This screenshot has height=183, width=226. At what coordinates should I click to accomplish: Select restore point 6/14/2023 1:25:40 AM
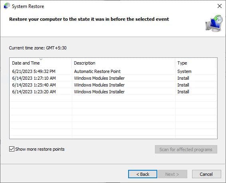(113, 85)
